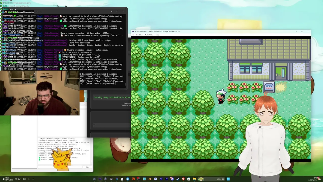Open the white bag icon on taskbar
The height and width of the screenshot is (182, 323).
click(122, 179)
